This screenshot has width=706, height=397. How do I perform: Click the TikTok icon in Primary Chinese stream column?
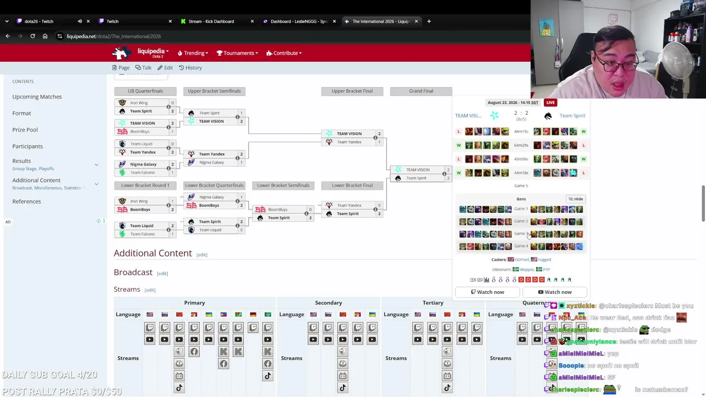click(x=179, y=388)
